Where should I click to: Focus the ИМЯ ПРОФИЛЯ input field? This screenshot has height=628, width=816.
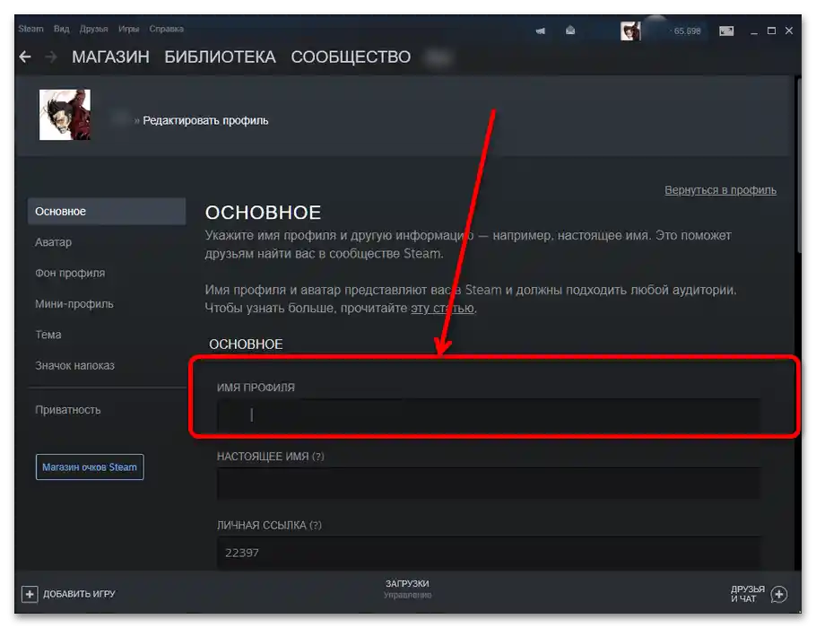489,414
